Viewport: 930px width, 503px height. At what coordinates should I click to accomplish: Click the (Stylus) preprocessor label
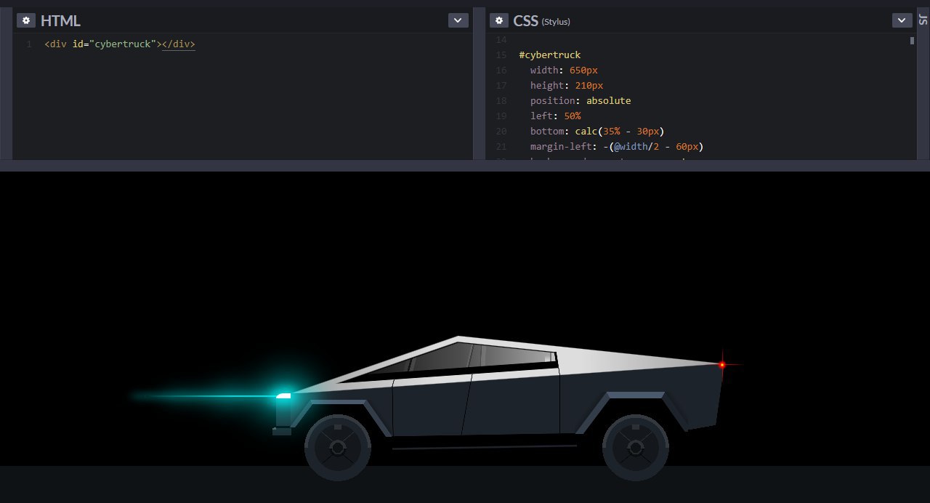click(556, 22)
